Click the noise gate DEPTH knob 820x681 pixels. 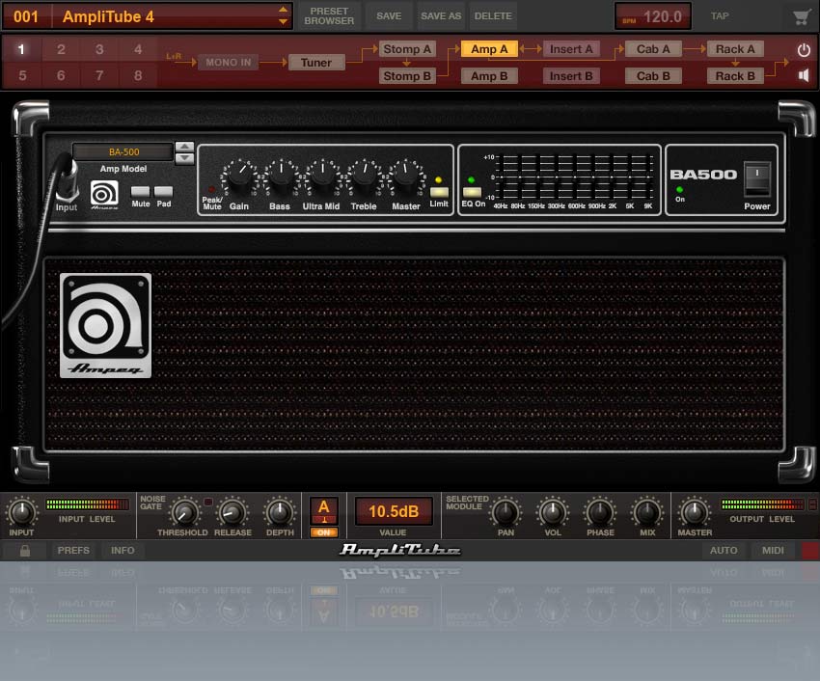point(279,512)
